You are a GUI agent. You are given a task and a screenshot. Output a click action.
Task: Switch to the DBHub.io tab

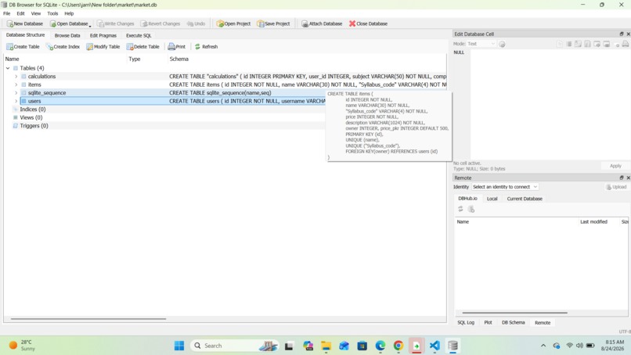click(x=467, y=199)
